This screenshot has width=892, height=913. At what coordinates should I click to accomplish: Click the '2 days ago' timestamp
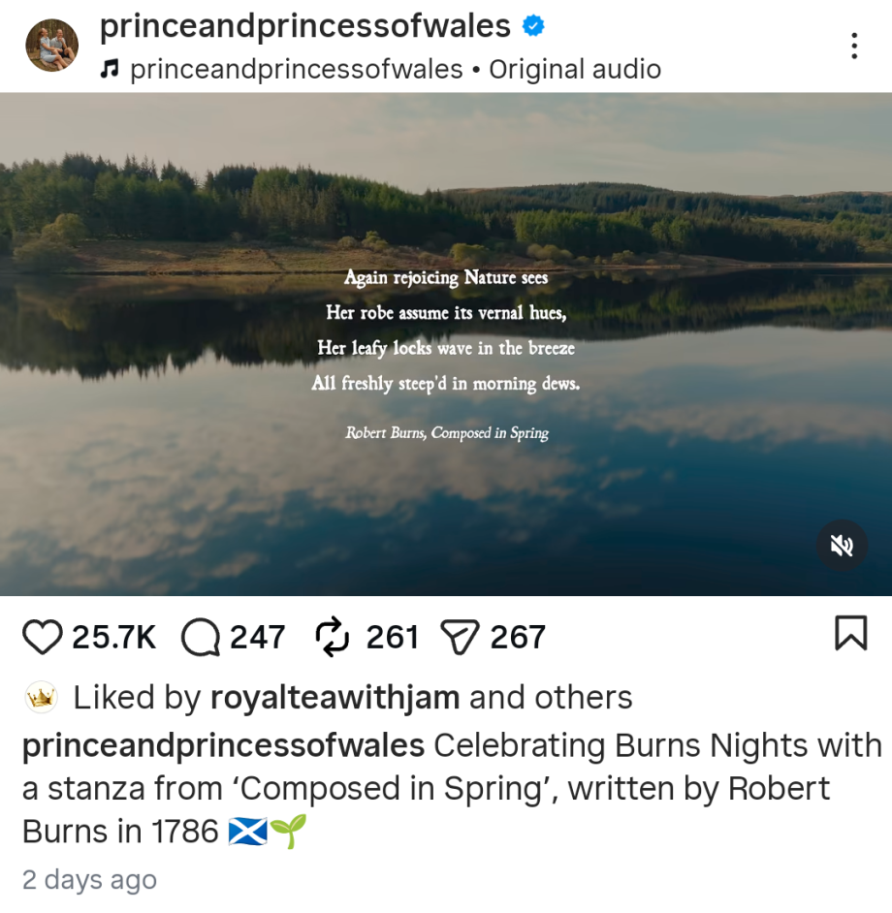[x=89, y=879]
